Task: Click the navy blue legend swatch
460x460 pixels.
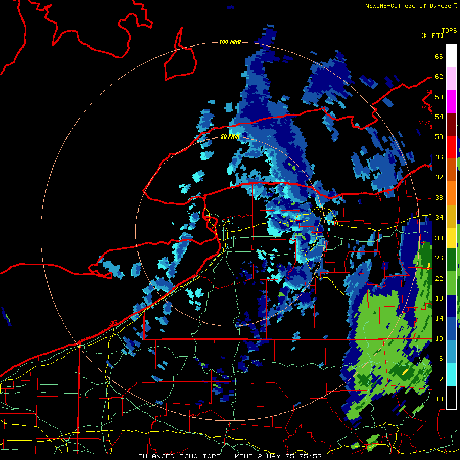Action: pyautogui.click(x=451, y=306)
